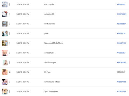
Task: Open asset link #104472176
Action: pos(121,43)
